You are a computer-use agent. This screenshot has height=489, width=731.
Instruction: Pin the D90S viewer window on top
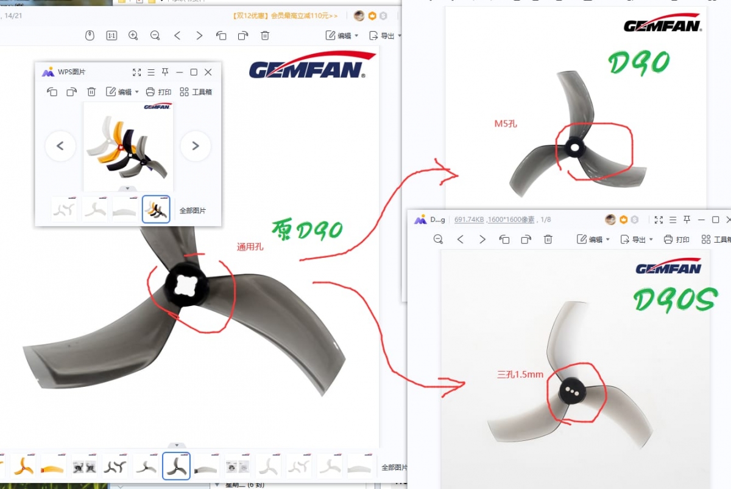point(687,220)
